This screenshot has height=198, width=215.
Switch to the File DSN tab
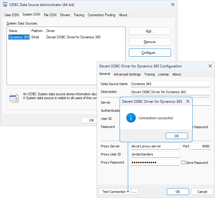(x=50, y=15)
